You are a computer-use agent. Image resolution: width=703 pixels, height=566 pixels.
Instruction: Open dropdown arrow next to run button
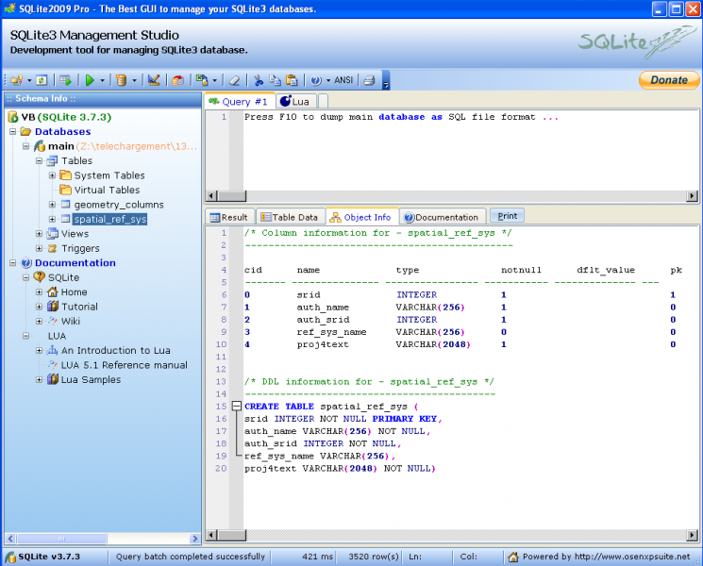(102, 81)
